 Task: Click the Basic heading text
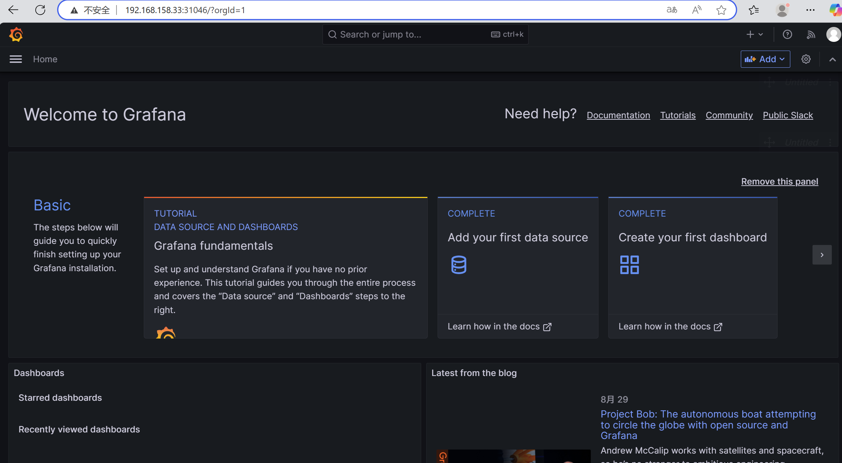(52, 205)
